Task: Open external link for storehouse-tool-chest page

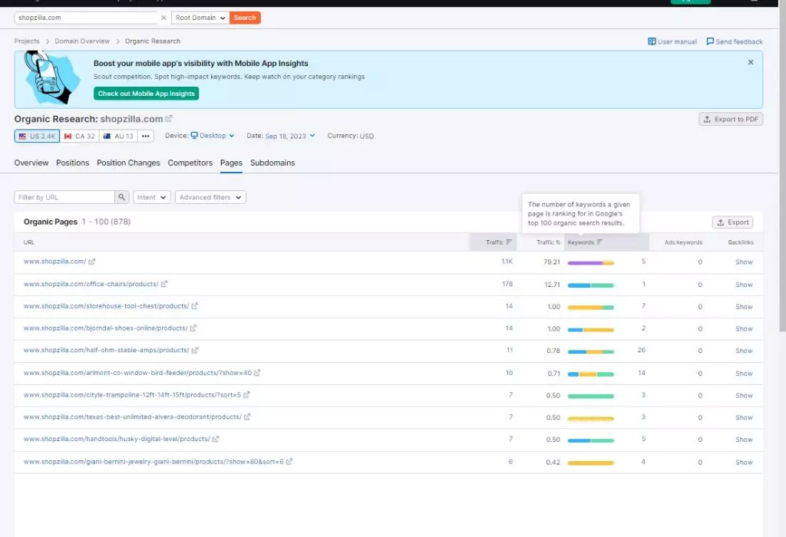Action: [x=194, y=306]
